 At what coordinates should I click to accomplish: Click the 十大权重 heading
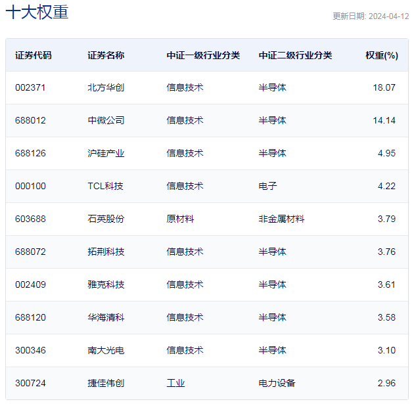(x=37, y=12)
